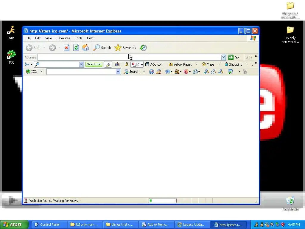Click the highlighter button in the AOL toolbar
Screen dimensions: 305x229
(108, 64)
